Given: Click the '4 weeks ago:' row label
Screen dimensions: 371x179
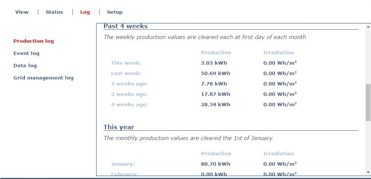Looking at the screenshot, I should (130, 104).
